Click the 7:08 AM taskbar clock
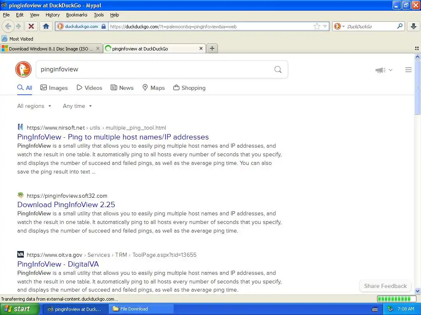 click(406, 309)
